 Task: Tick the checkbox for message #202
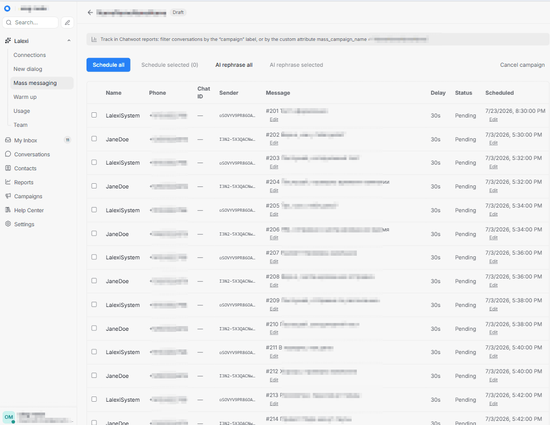click(94, 139)
